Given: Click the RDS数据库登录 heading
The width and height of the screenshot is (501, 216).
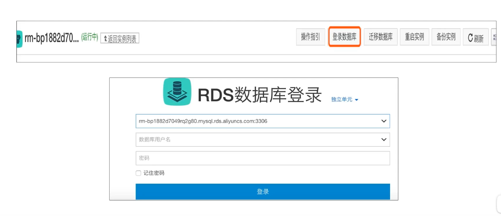Looking at the screenshot, I should click(x=260, y=94).
